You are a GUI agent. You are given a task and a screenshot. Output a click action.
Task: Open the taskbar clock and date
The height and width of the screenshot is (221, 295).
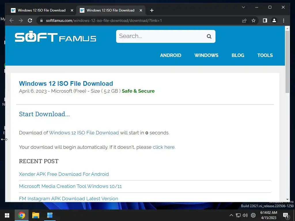point(269,215)
